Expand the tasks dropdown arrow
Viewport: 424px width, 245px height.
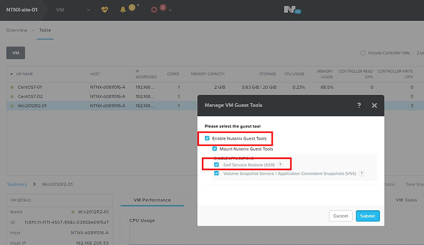pos(170,10)
